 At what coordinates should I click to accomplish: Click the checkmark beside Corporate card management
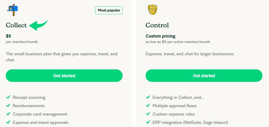8,114
